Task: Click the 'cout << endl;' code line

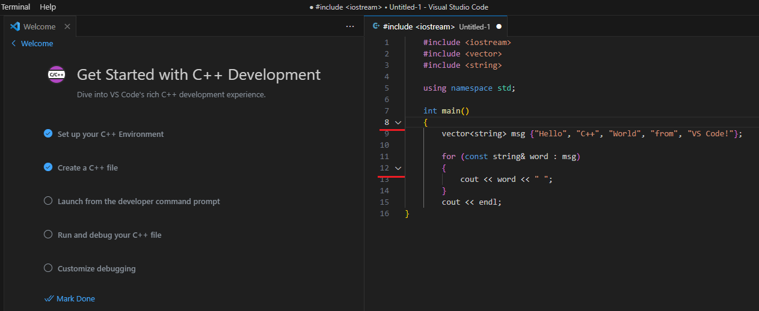Action: [472, 202]
